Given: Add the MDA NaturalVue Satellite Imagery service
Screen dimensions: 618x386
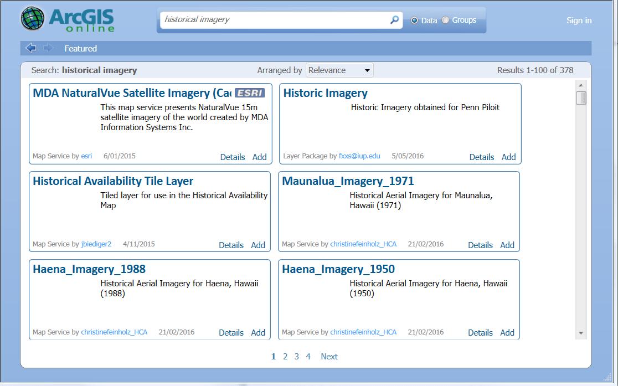Looking at the screenshot, I should point(259,157).
